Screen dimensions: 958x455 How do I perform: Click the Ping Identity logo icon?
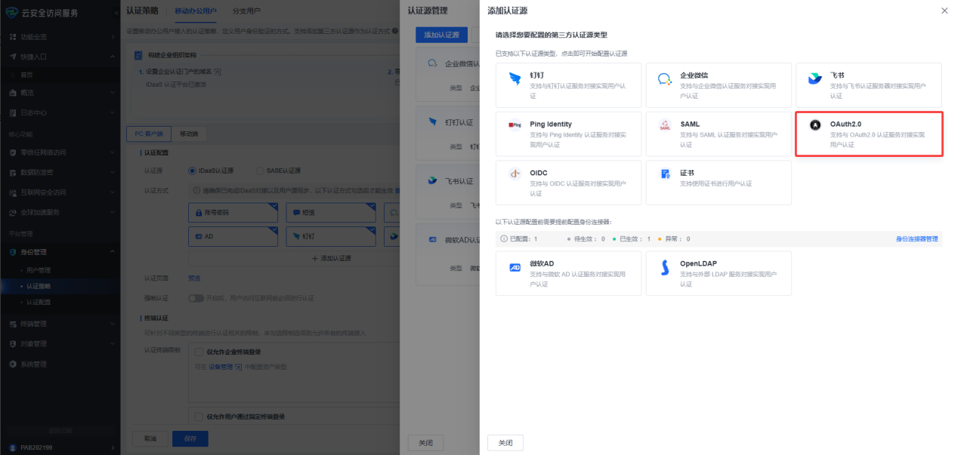(515, 125)
